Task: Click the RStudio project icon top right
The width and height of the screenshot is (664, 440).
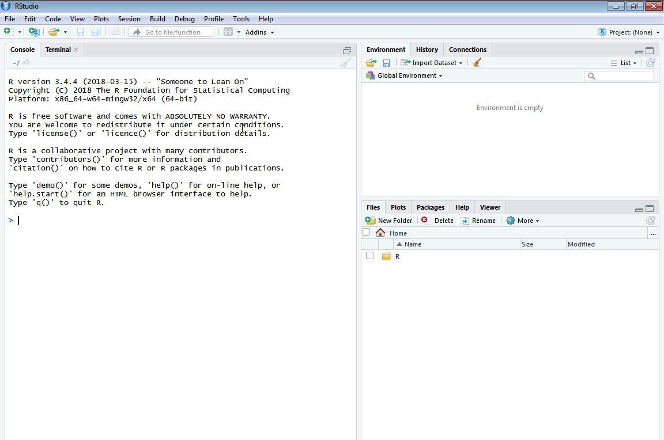Action: click(x=602, y=32)
